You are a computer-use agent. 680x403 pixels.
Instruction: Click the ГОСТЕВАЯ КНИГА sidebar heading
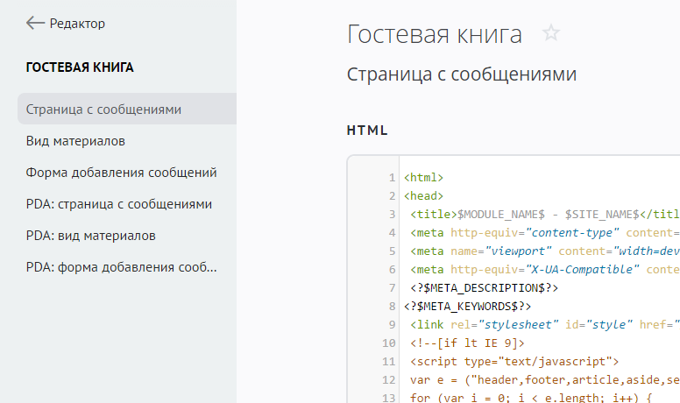pyautogui.click(x=80, y=67)
